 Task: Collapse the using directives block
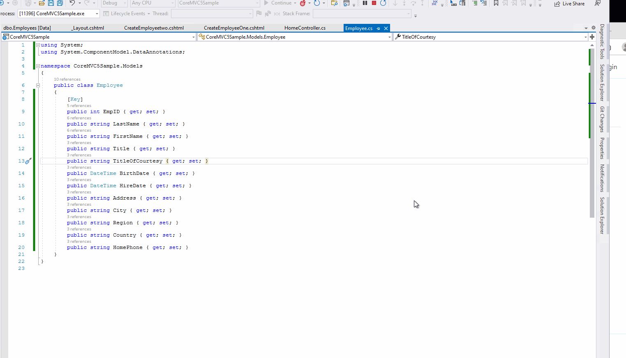click(38, 45)
